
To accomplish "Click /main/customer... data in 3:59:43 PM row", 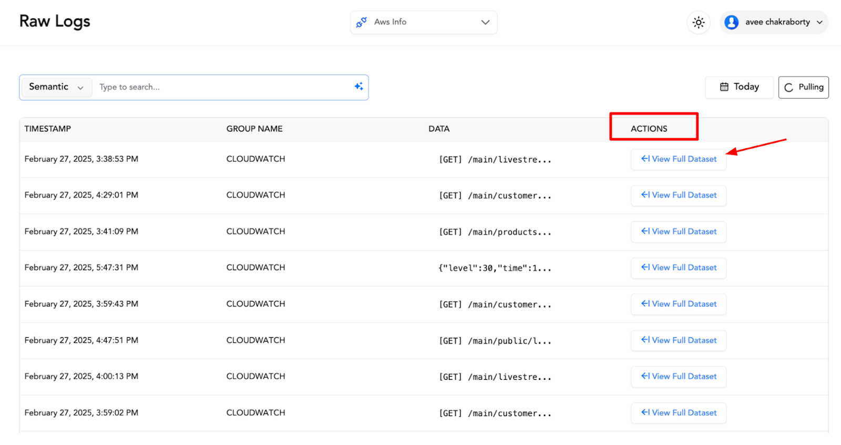I will [495, 305].
